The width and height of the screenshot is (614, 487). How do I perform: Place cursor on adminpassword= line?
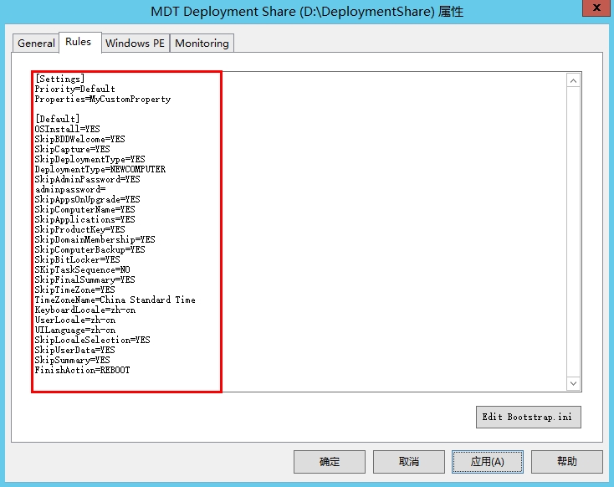tap(70, 189)
